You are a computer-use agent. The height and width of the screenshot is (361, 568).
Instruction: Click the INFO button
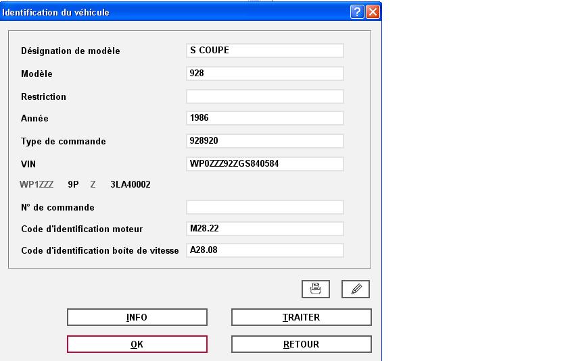[x=137, y=317]
